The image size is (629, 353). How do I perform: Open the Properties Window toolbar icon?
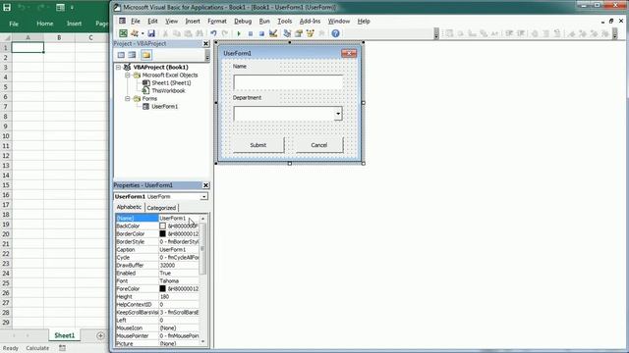click(299, 33)
